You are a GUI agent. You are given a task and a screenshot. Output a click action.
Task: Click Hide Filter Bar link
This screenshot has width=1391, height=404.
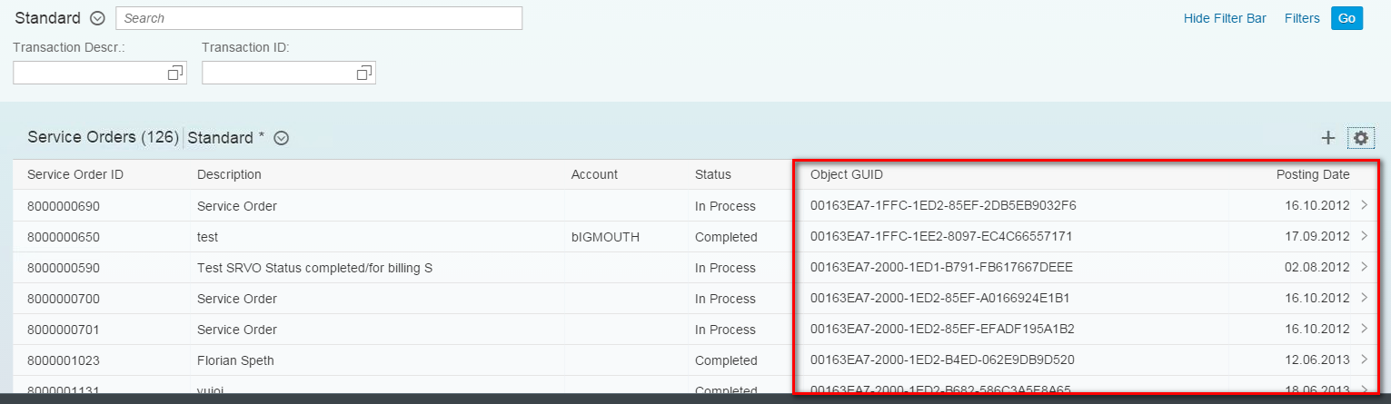point(1225,18)
